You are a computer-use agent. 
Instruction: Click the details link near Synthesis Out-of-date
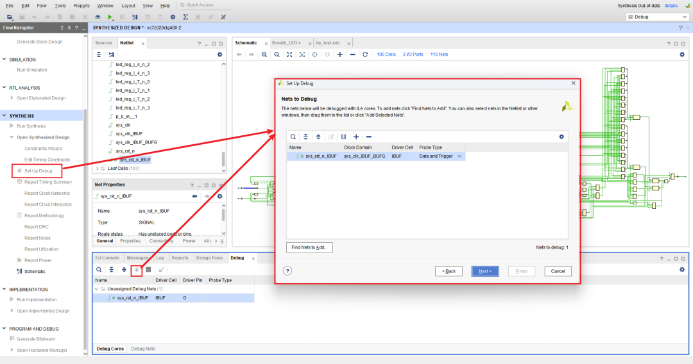(x=671, y=6)
